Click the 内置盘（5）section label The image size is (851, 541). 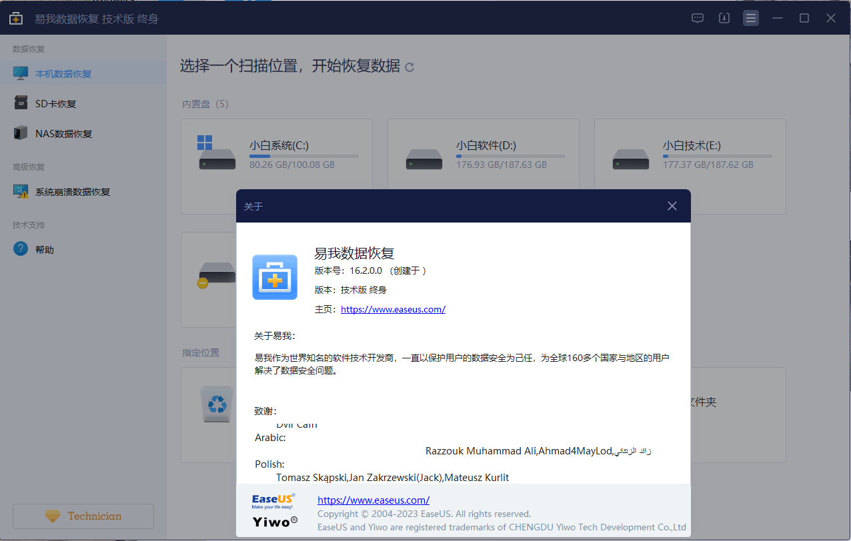click(205, 104)
